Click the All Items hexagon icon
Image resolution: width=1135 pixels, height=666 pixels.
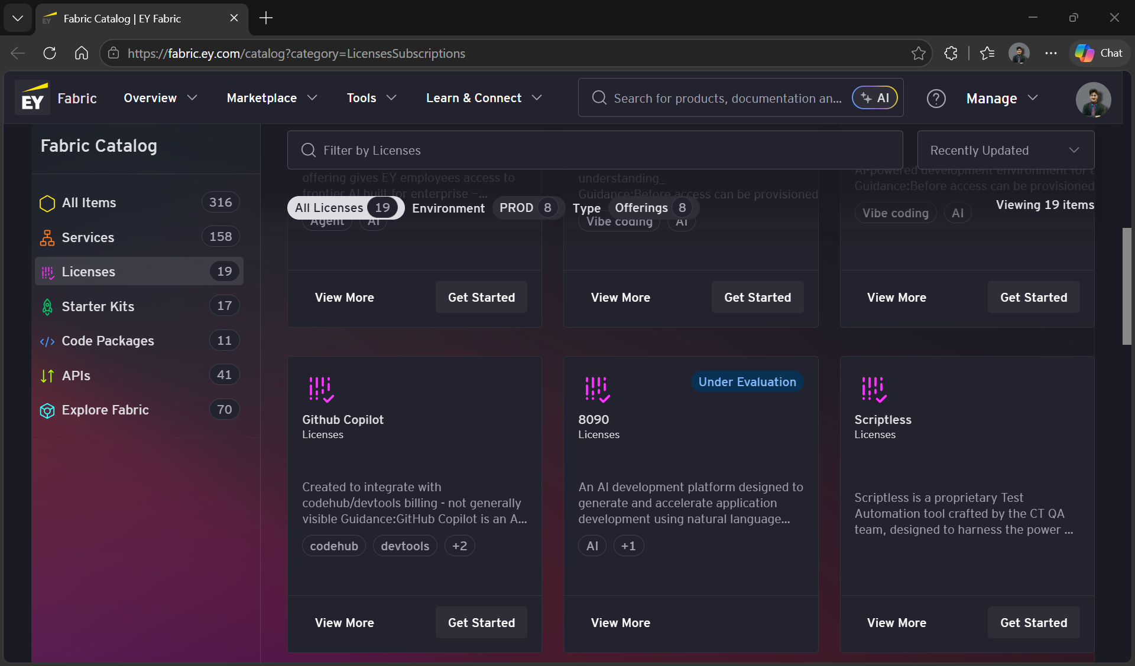coord(47,203)
